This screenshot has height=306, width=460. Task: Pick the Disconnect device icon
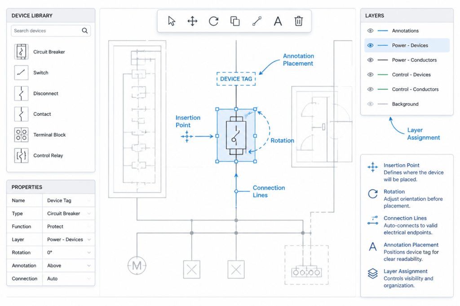point(21,93)
